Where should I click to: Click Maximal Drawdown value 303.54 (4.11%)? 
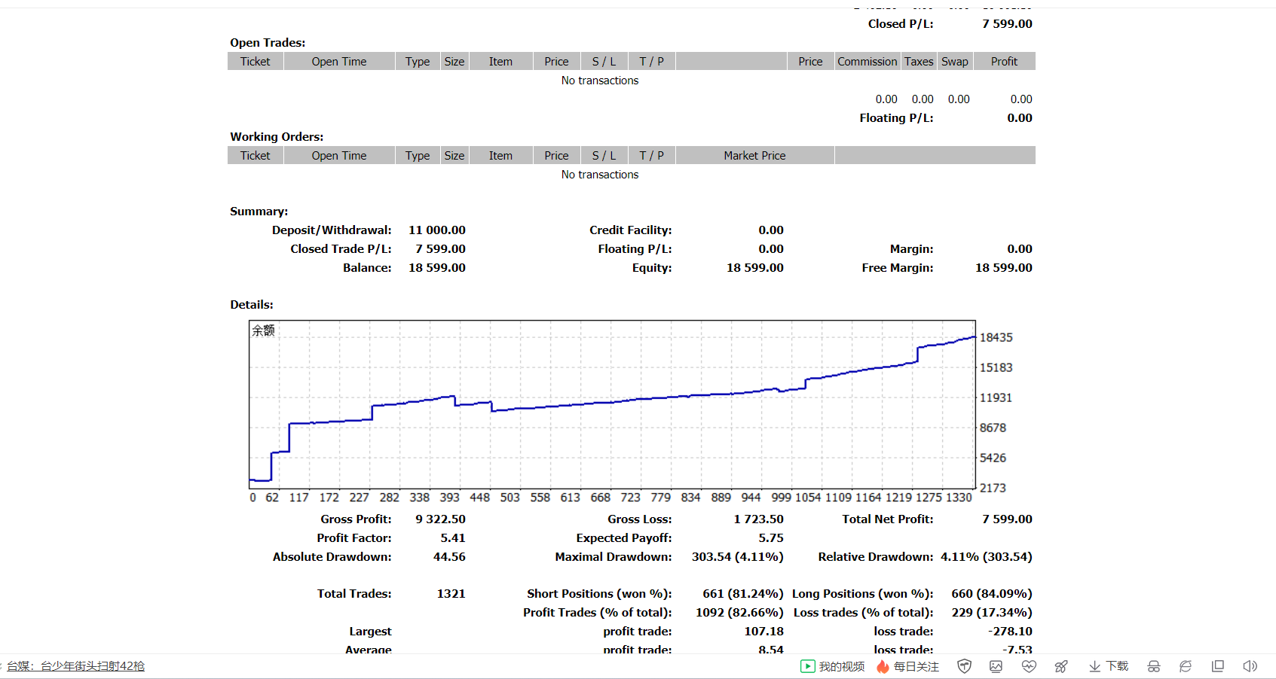click(x=738, y=557)
